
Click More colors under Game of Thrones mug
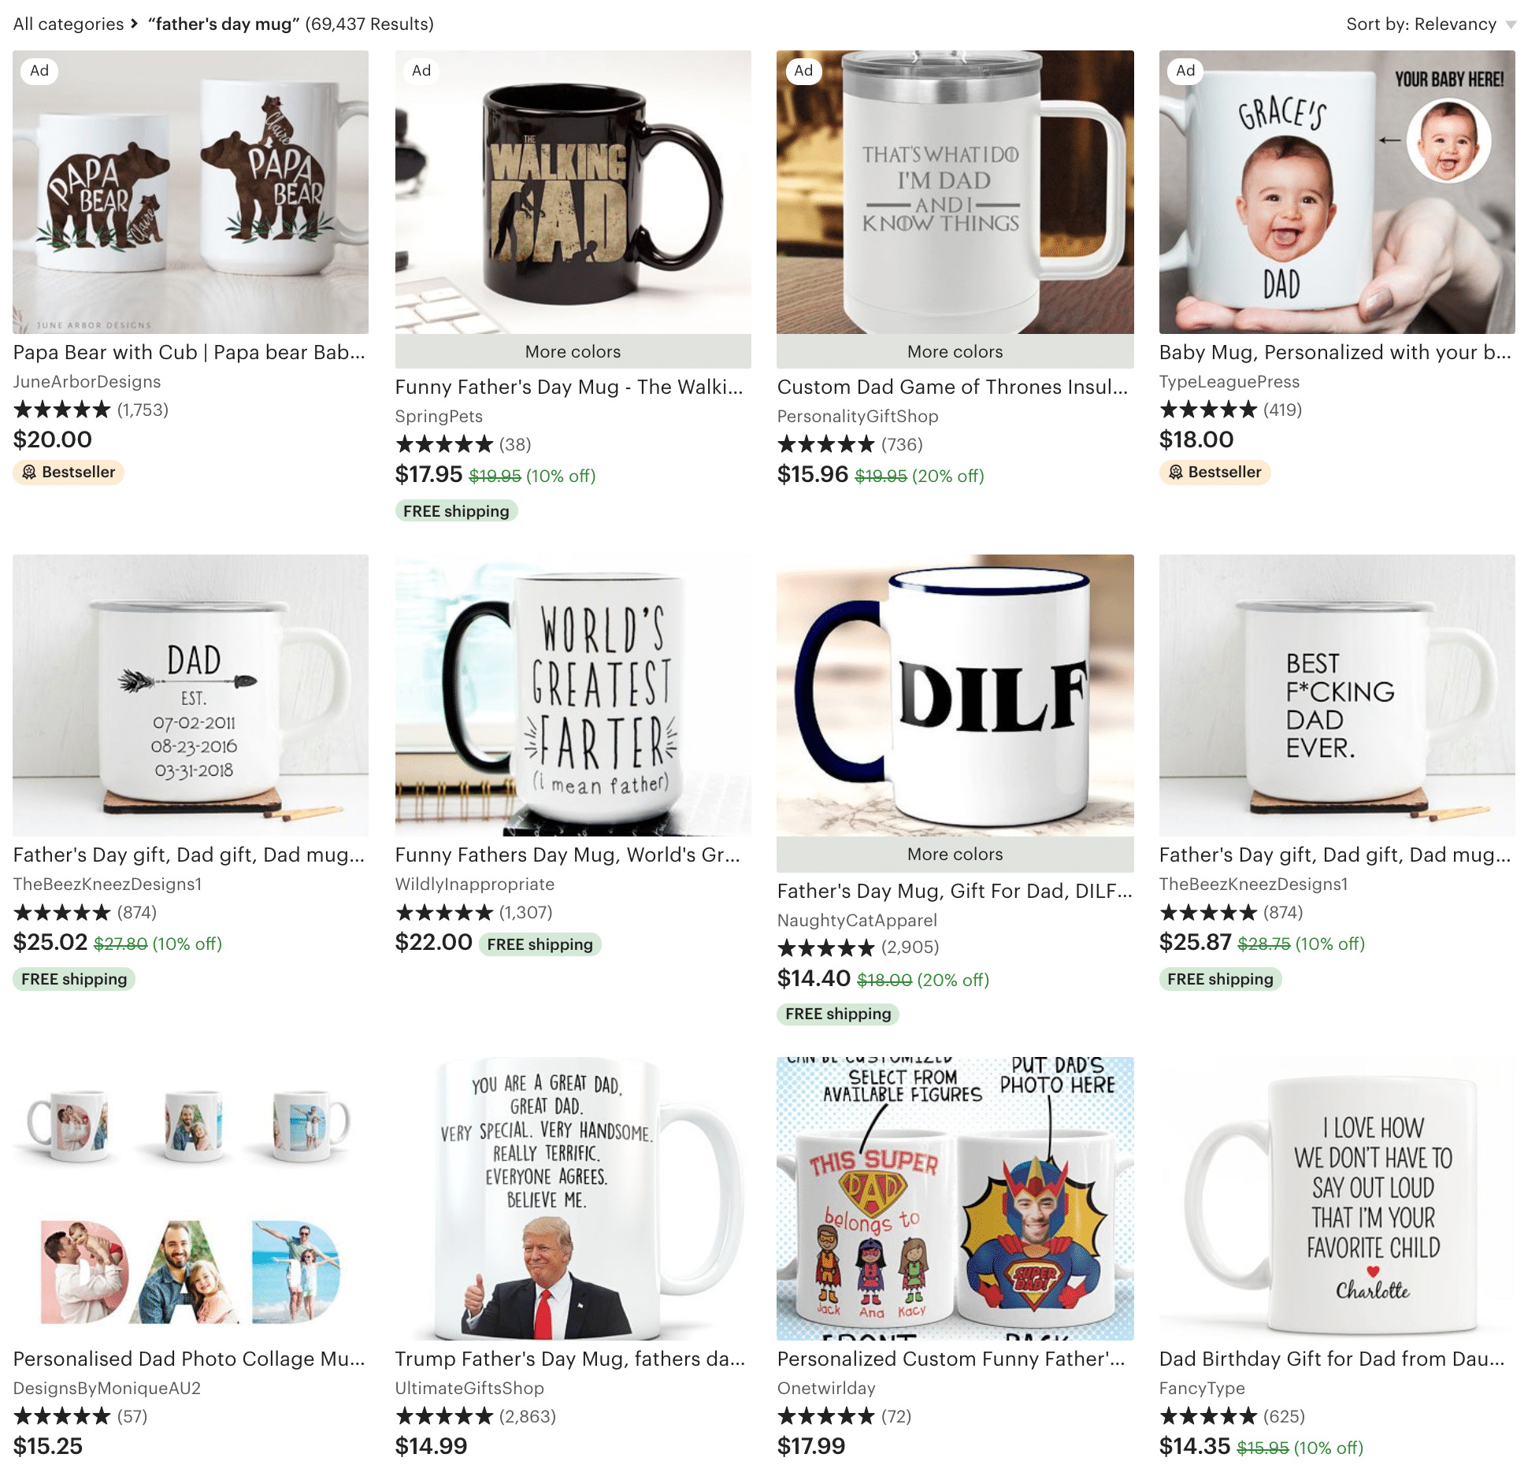(x=955, y=352)
